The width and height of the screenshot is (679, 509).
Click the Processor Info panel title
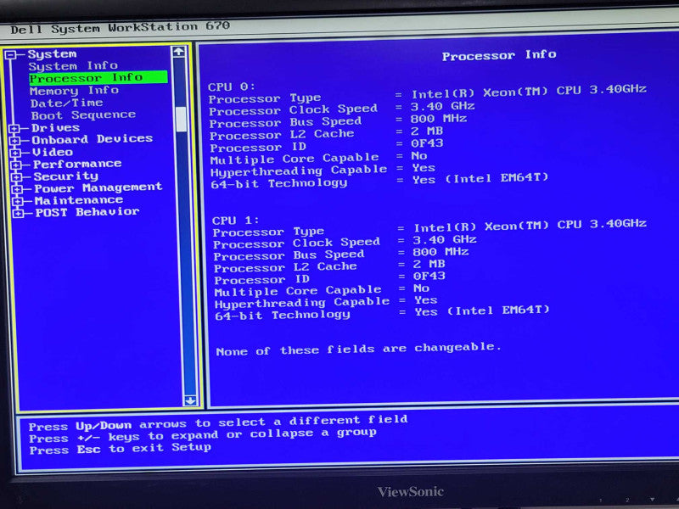pos(499,55)
